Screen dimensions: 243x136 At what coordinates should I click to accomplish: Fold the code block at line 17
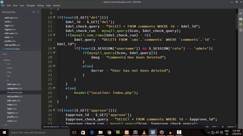[54, 53]
